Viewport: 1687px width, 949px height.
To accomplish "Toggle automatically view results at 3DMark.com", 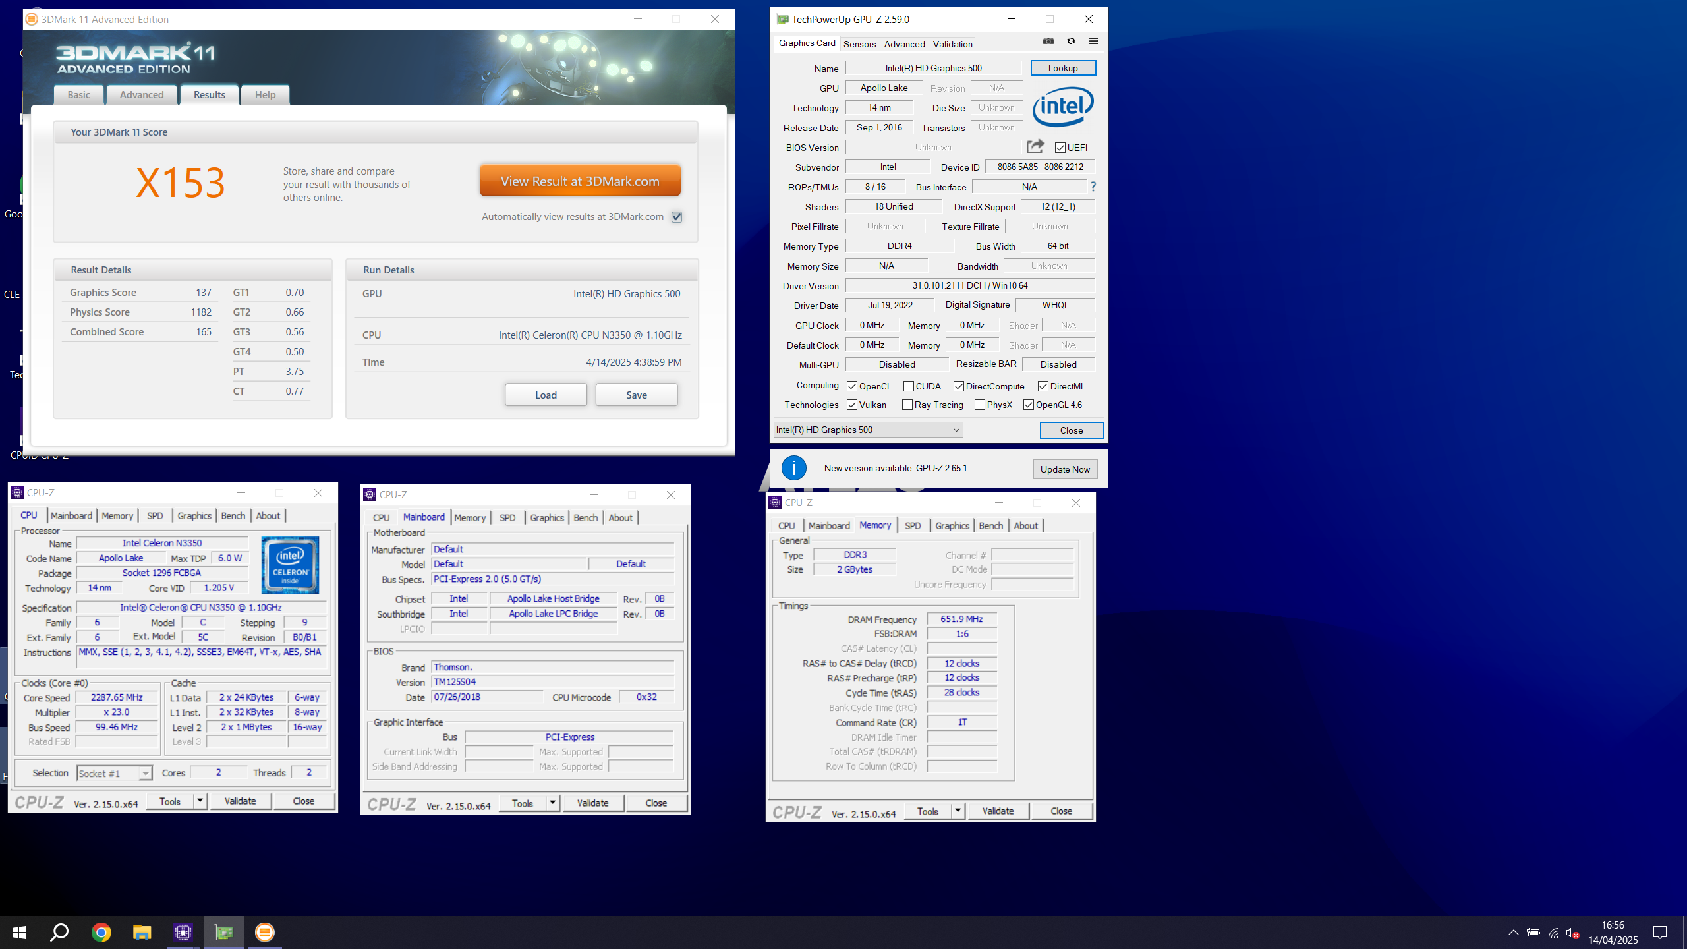I will point(676,217).
